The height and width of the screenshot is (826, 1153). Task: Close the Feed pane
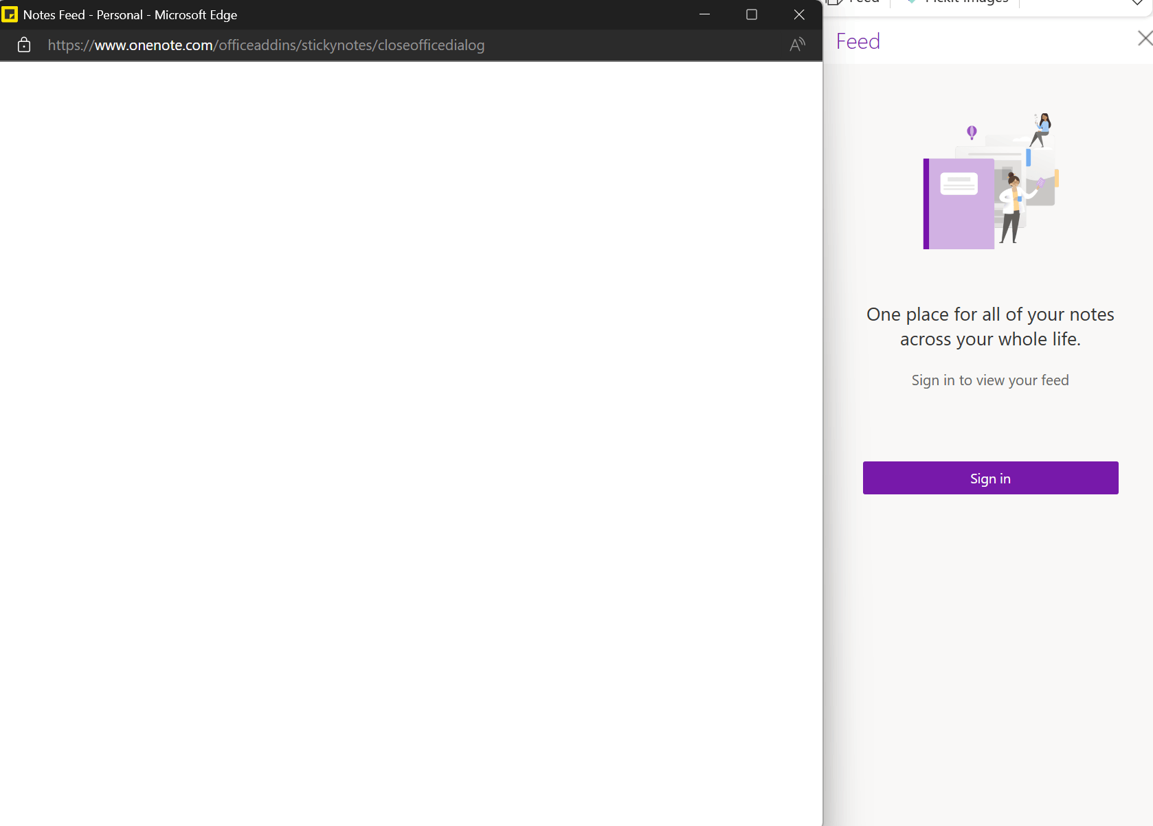click(x=1145, y=38)
